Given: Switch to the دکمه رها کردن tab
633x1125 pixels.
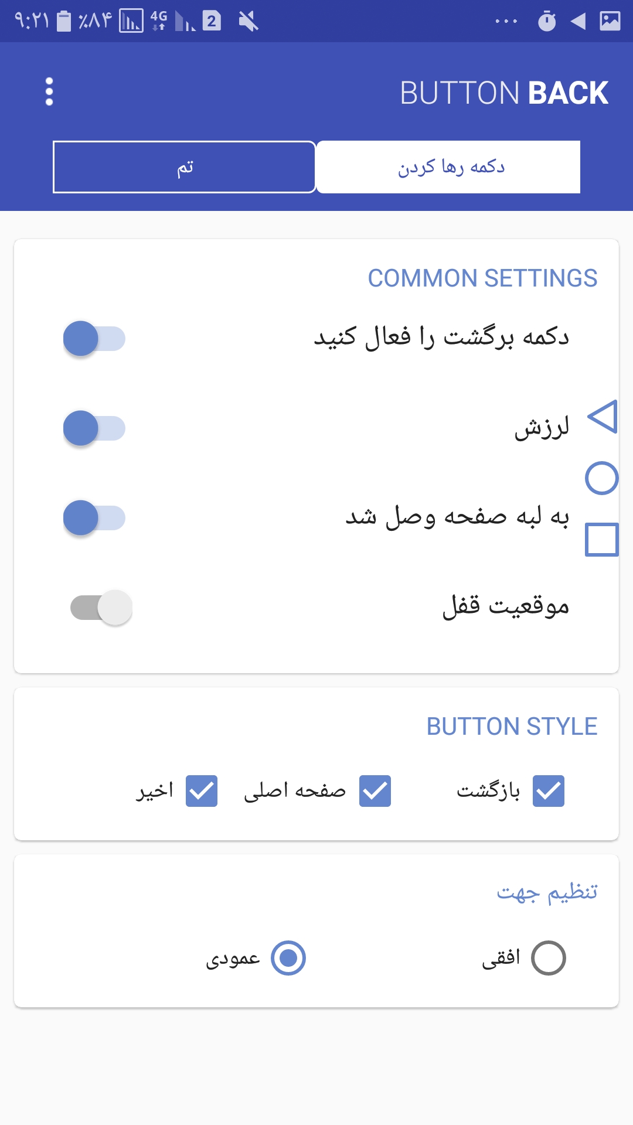Looking at the screenshot, I should [448, 167].
